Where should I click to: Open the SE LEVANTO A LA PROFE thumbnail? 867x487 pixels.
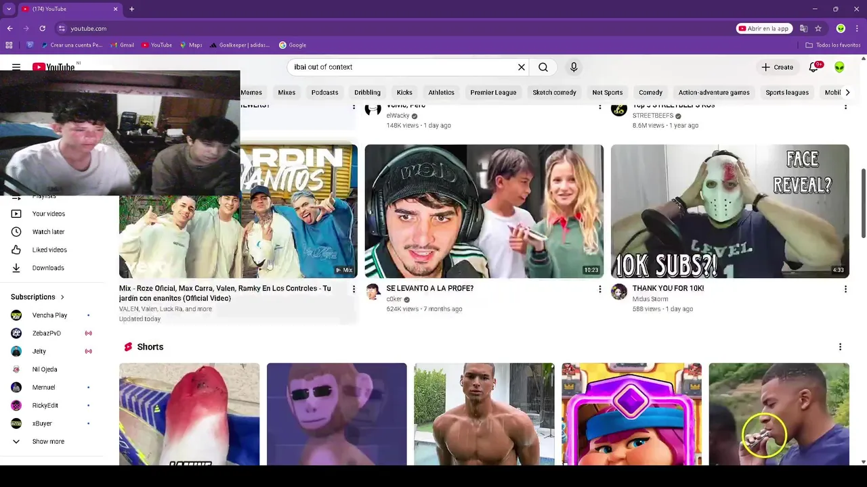coord(484,211)
